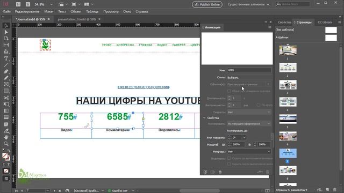Click the A-Шаблон master page row
This screenshot has height=193, width=344.
pos(306,38)
